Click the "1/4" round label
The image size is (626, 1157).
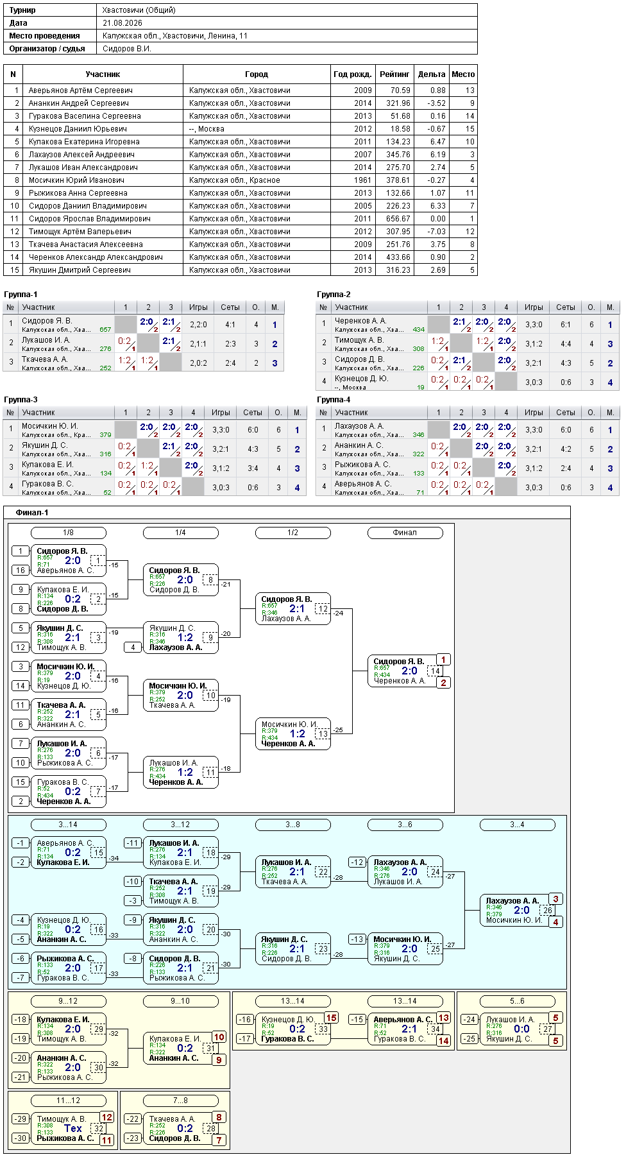(x=181, y=533)
